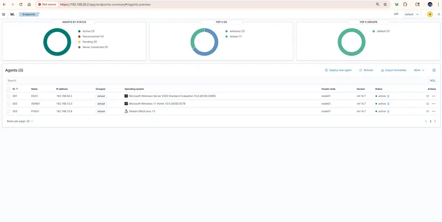Open the default API selector dropdown

pyautogui.click(x=412, y=14)
